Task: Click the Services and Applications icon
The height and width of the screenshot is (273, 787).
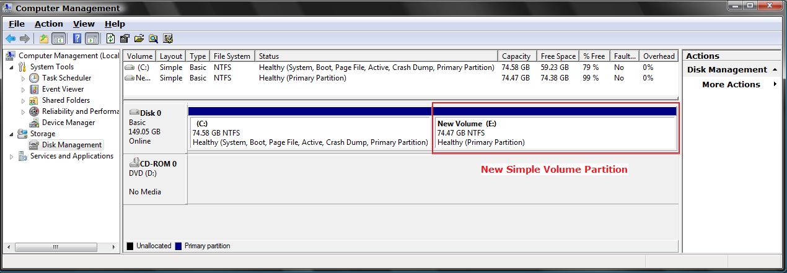Action: pos(23,156)
